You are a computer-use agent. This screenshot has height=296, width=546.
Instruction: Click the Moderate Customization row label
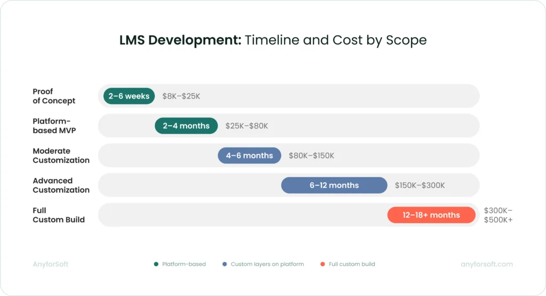pos(61,155)
